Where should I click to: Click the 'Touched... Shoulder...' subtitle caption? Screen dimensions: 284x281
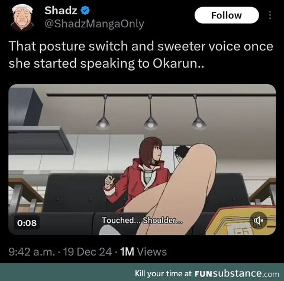pos(142,220)
